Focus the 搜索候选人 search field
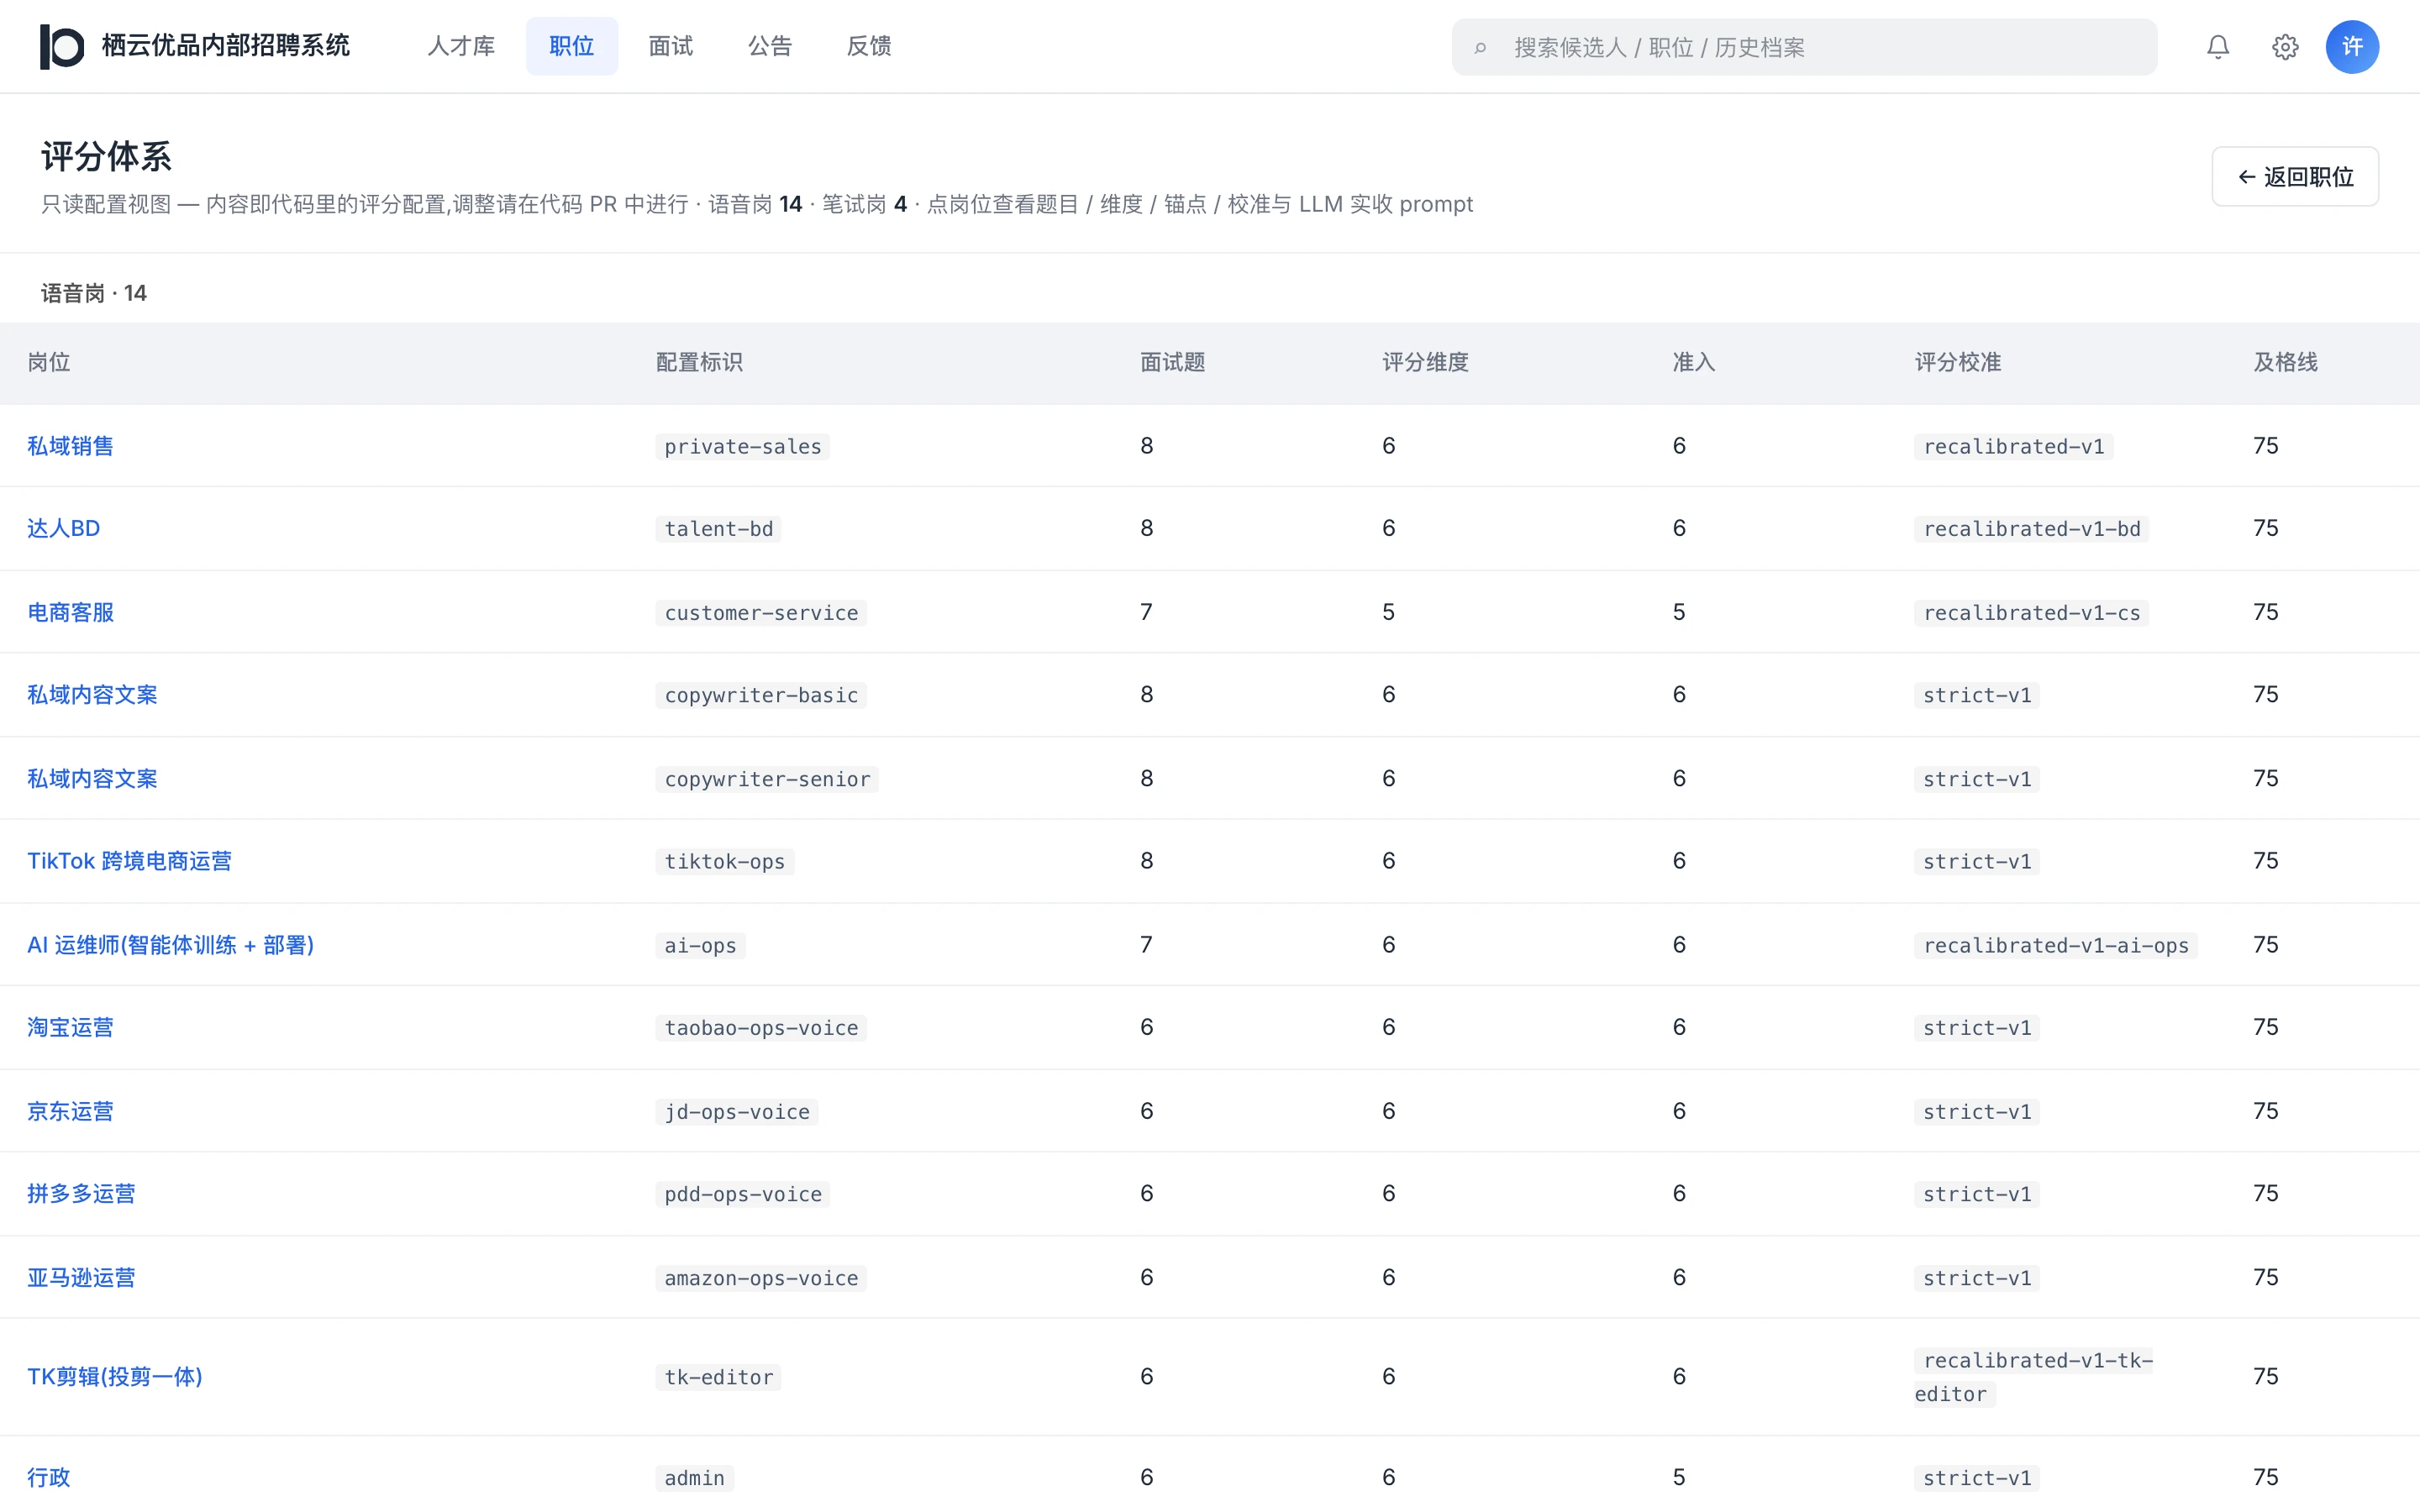This screenshot has height=1512, width=2420. [x=1804, y=47]
